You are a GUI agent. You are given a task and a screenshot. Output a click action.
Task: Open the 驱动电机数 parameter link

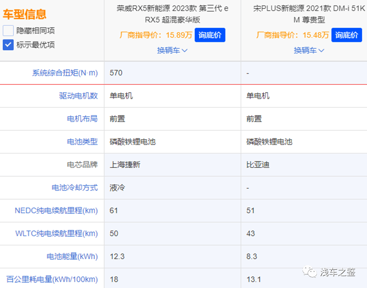pos(78,96)
